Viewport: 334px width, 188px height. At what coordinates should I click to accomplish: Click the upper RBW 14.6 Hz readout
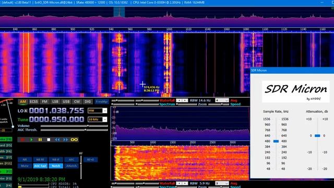tap(200, 100)
